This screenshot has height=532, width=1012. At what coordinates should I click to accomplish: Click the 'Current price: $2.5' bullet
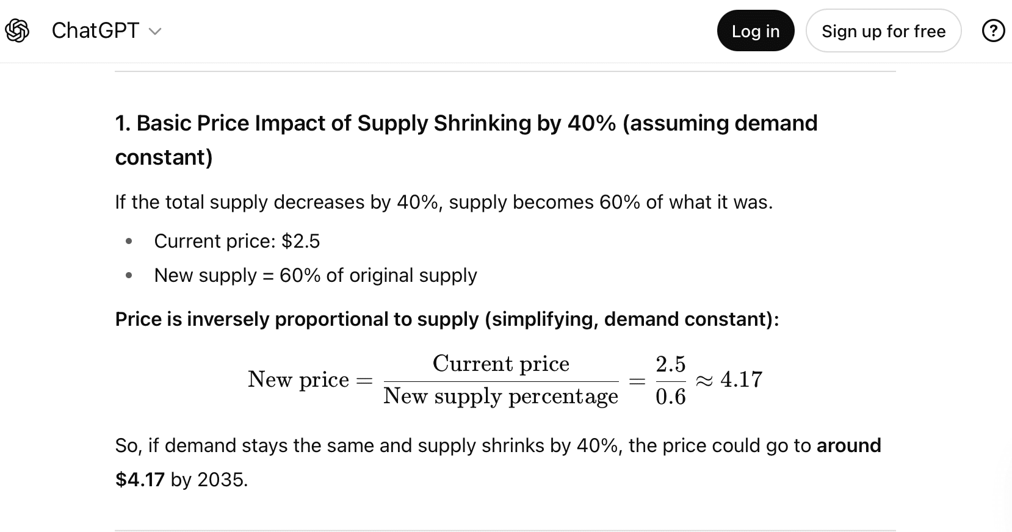237,241
